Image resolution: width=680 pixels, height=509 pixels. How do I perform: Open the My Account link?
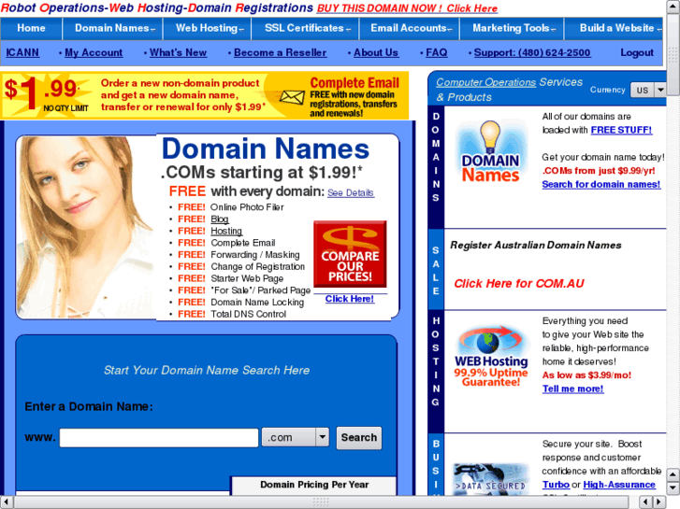tap(94, 53)
